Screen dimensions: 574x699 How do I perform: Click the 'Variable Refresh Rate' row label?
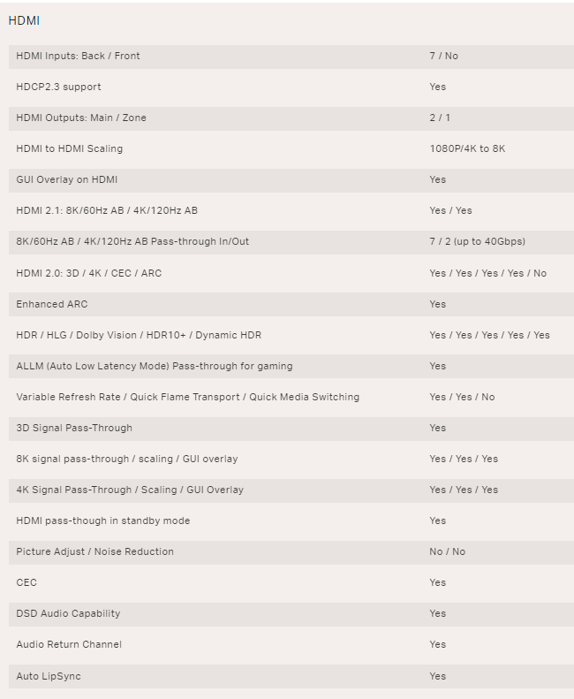pyautogui.click(x=187, y=397)
